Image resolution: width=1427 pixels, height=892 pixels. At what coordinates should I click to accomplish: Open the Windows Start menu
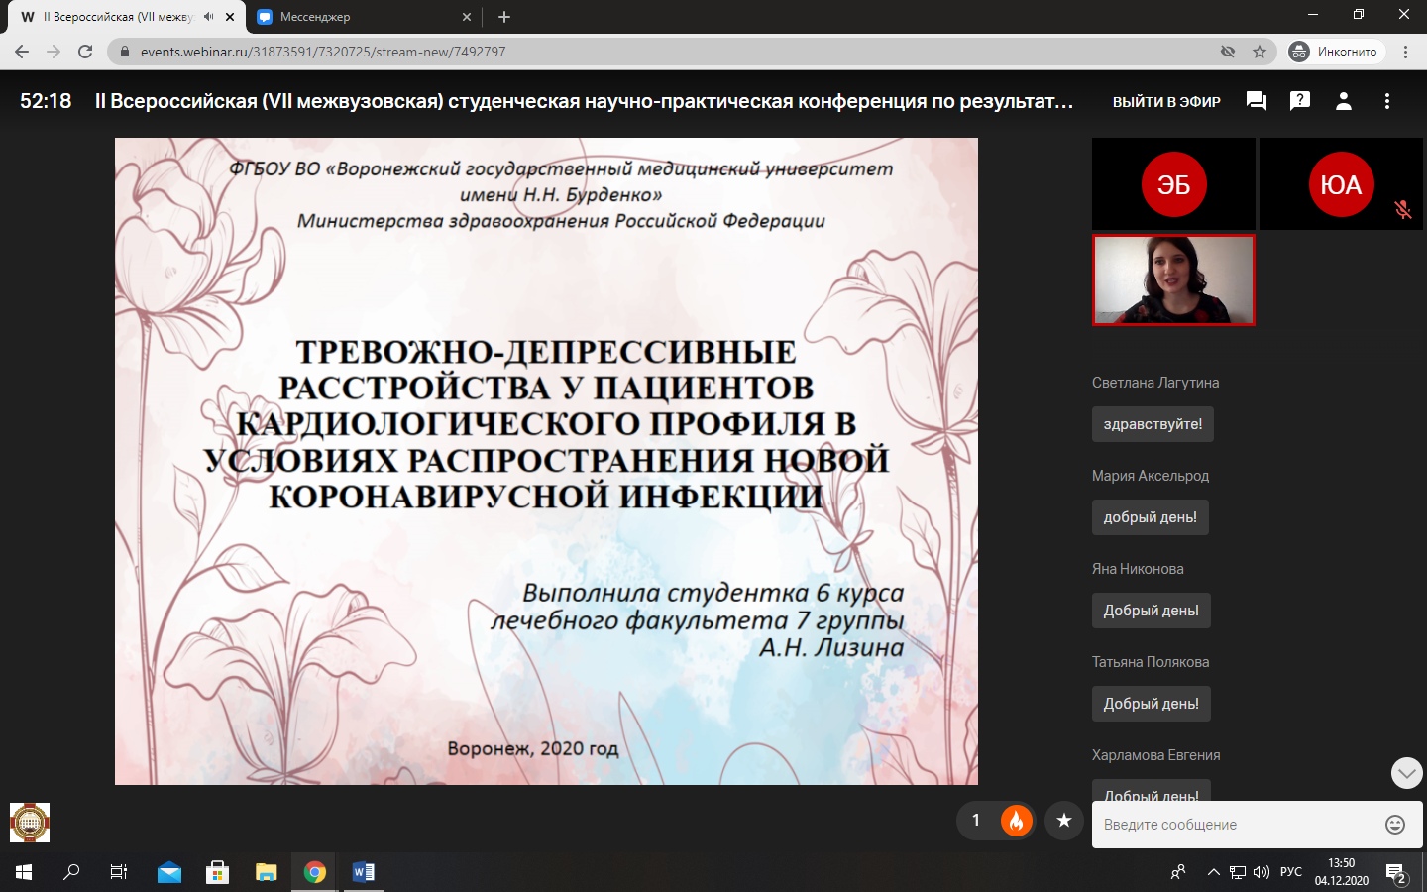24,872
